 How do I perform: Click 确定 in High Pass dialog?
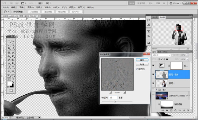tap(142, 60)
